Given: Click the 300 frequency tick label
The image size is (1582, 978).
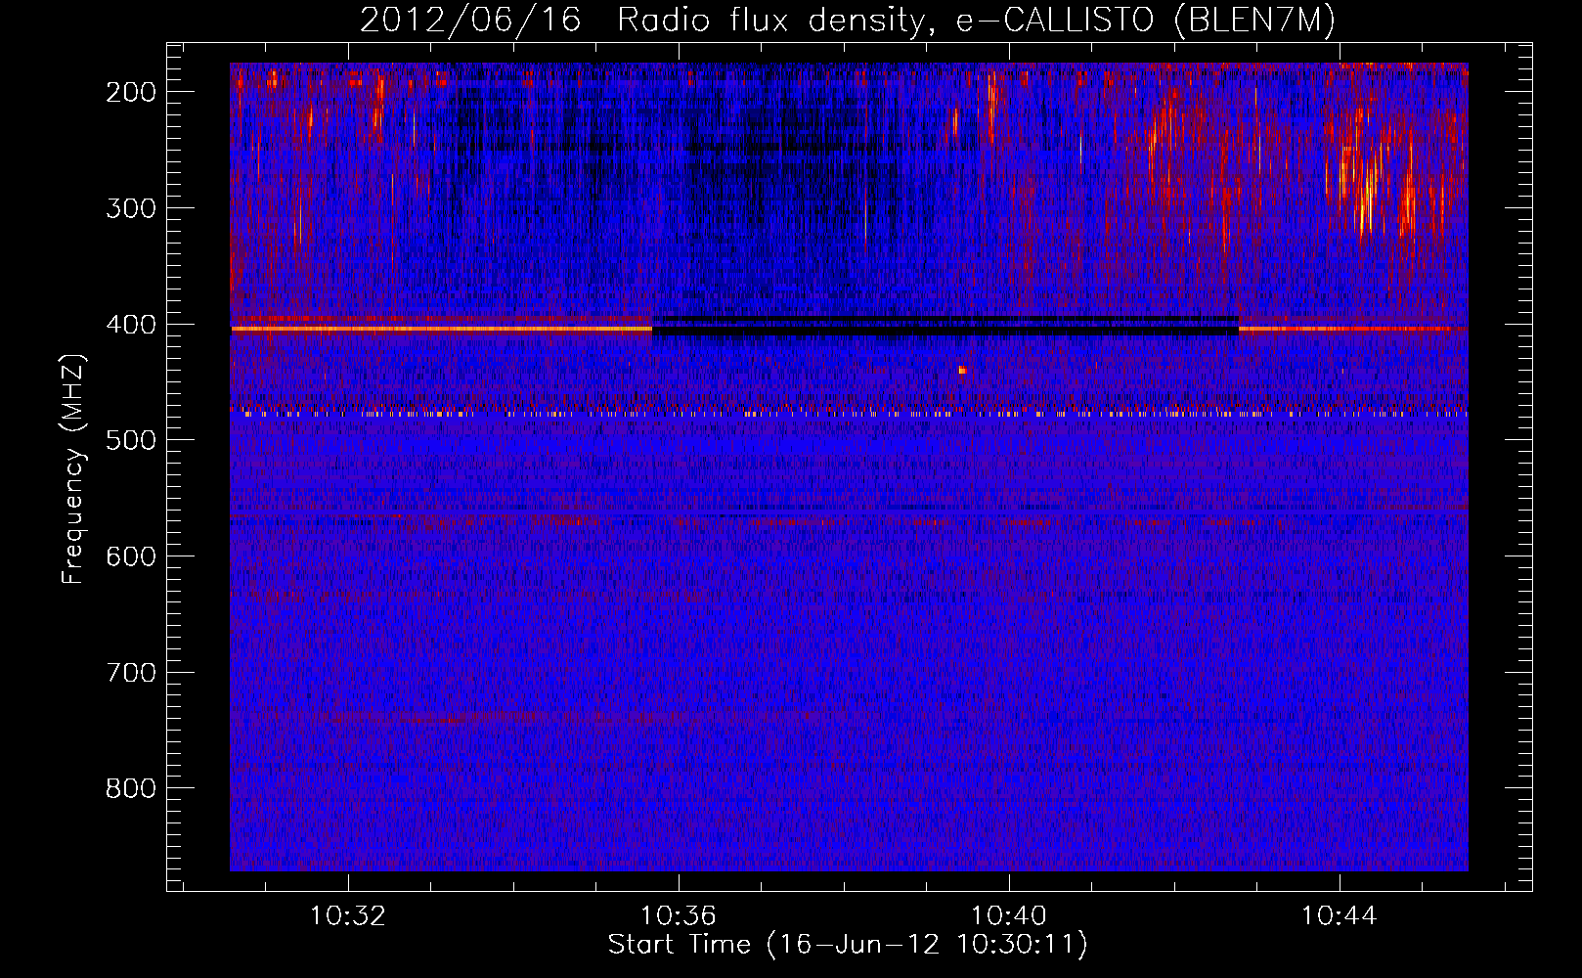Looking at the screenshot, I should (131, 208).
